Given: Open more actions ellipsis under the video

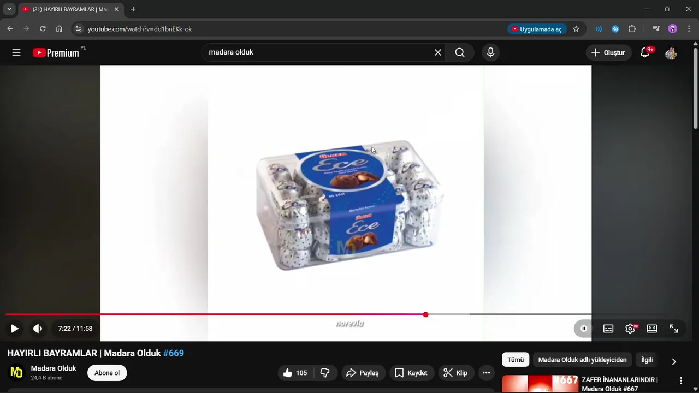Looking at the screenshot, I should [x=486, y=373].
